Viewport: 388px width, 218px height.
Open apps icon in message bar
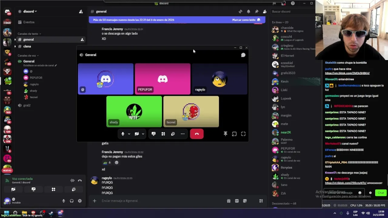[261, 201]
